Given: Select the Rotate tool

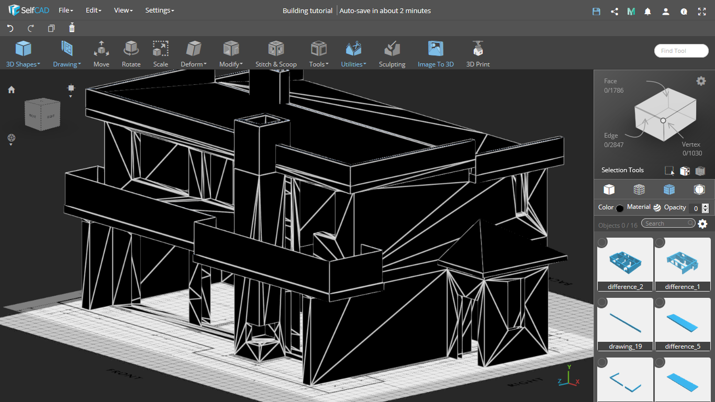Looking at the screenshot, I should pyautogui.click(x=131, y=54).
